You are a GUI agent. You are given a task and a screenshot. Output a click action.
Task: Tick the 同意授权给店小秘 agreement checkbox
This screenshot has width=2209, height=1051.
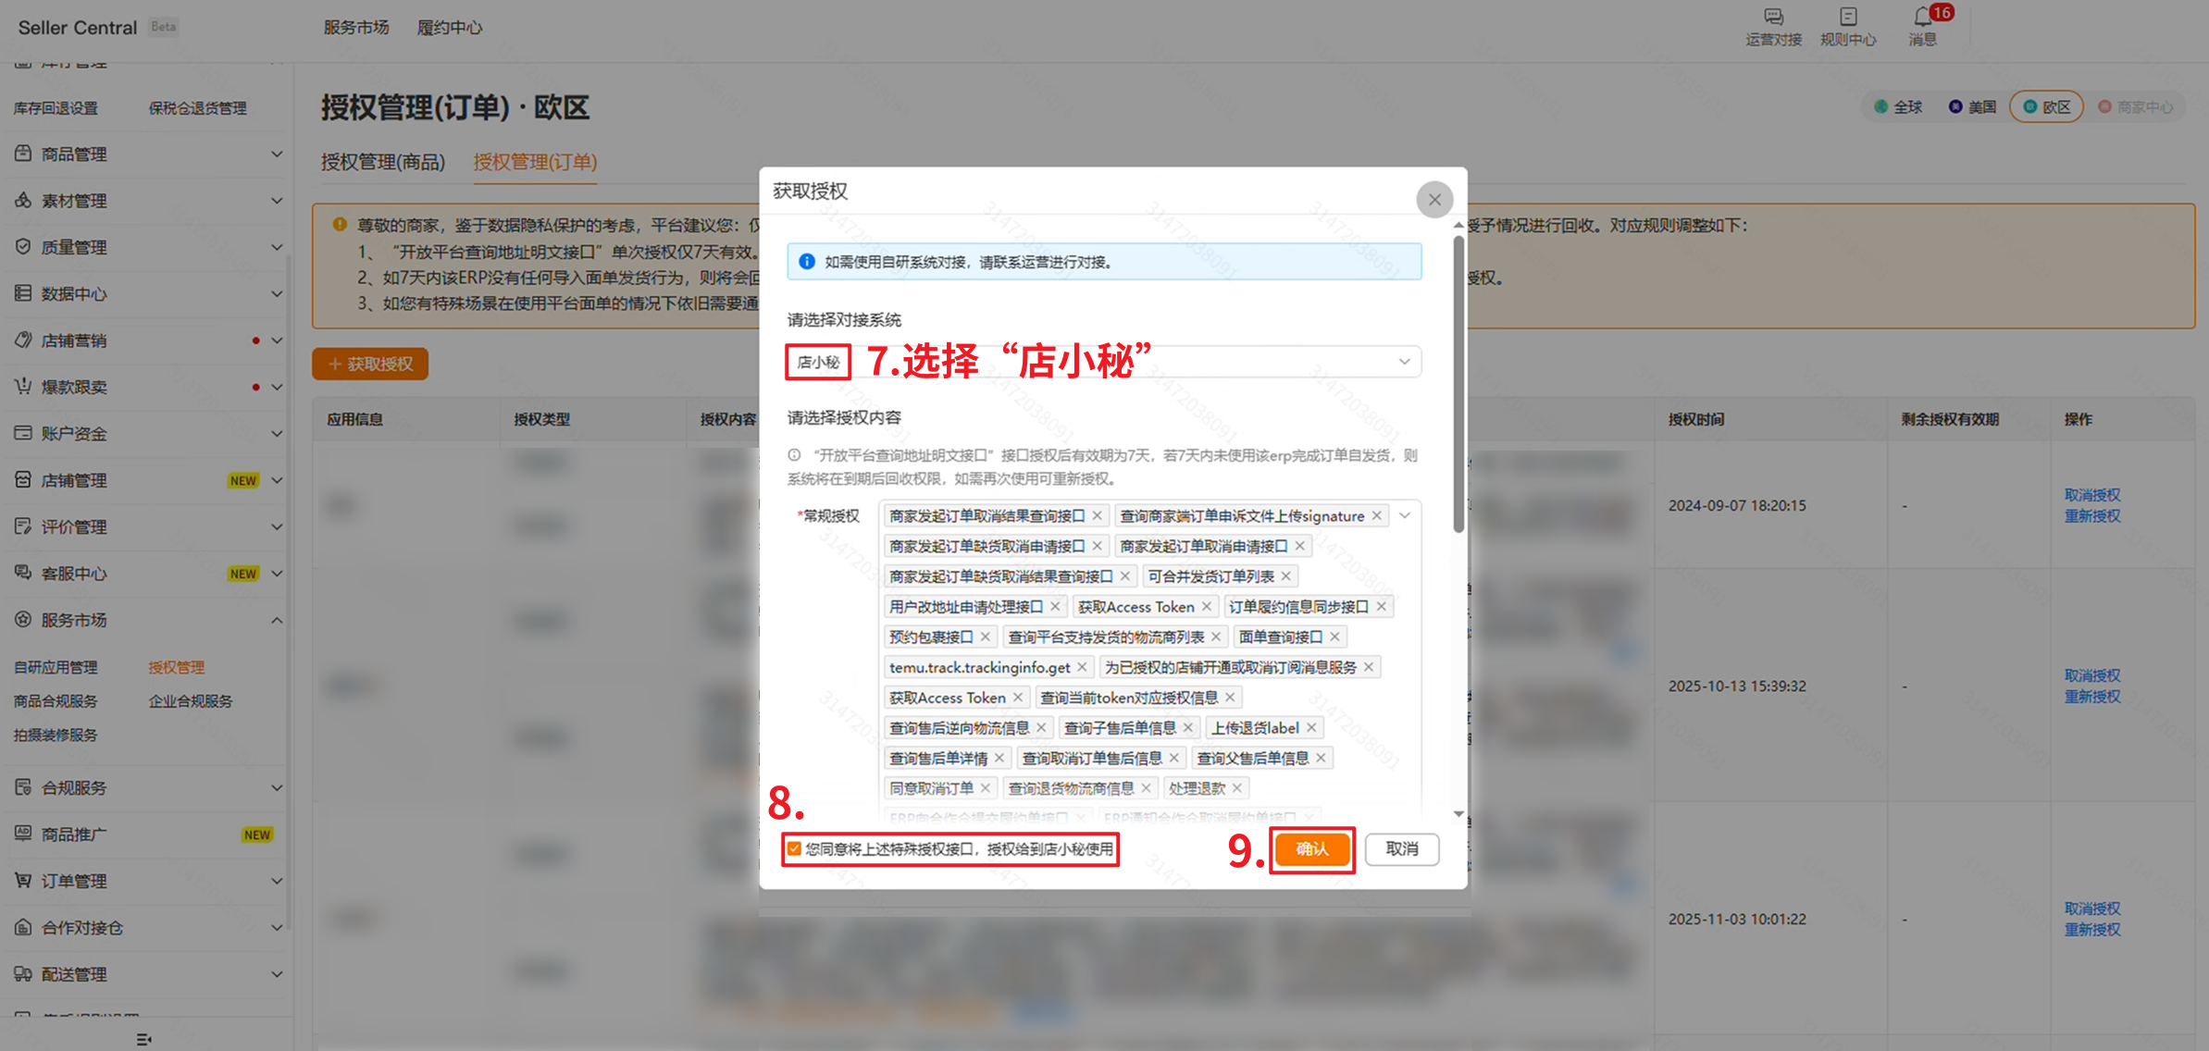795,848
